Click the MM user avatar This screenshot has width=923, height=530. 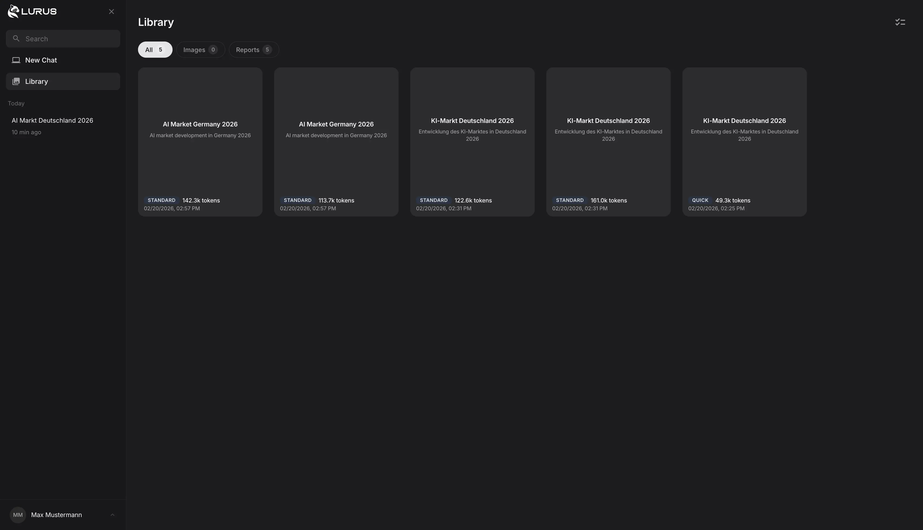coord(18,514)
